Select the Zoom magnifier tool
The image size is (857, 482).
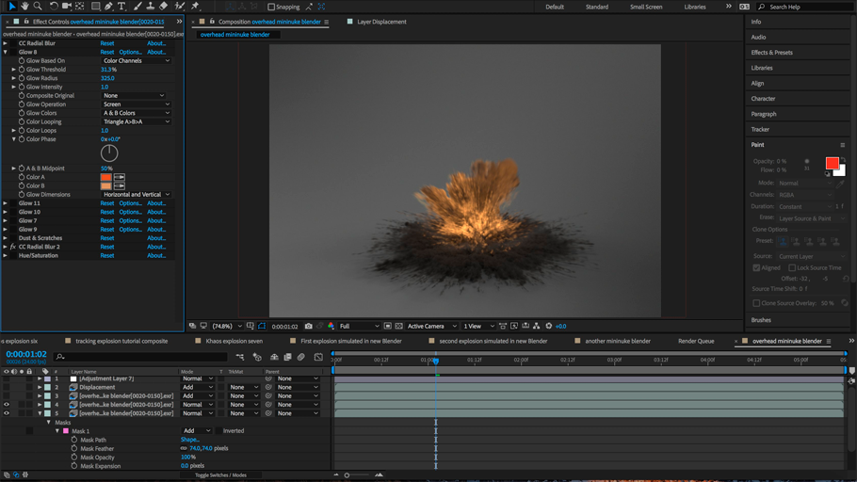(38, 7)
